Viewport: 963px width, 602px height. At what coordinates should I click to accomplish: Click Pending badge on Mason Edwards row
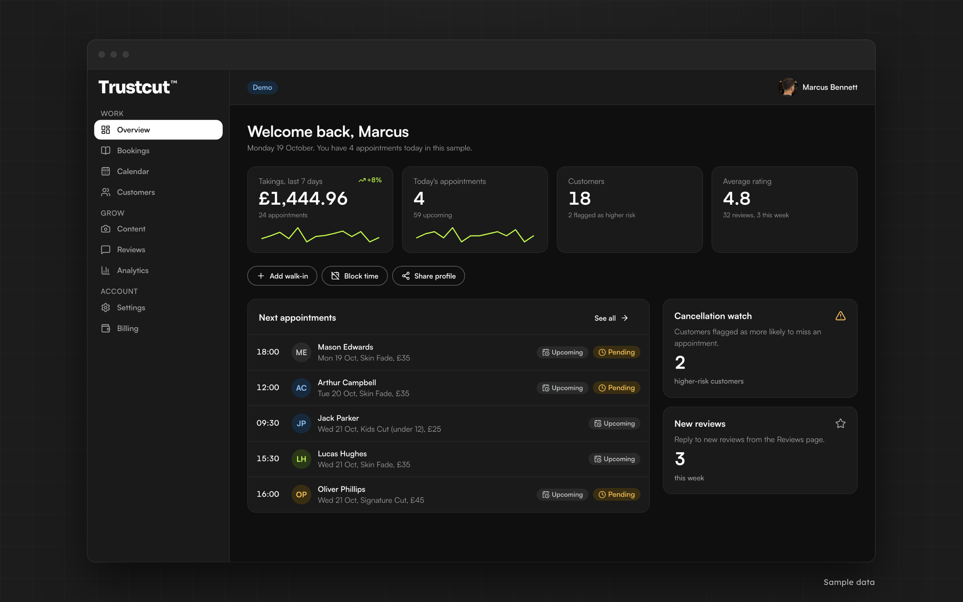[616, 353]
